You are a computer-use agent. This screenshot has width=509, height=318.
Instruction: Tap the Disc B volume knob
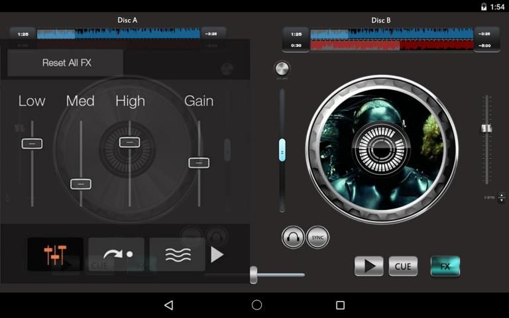pos(282,69)
